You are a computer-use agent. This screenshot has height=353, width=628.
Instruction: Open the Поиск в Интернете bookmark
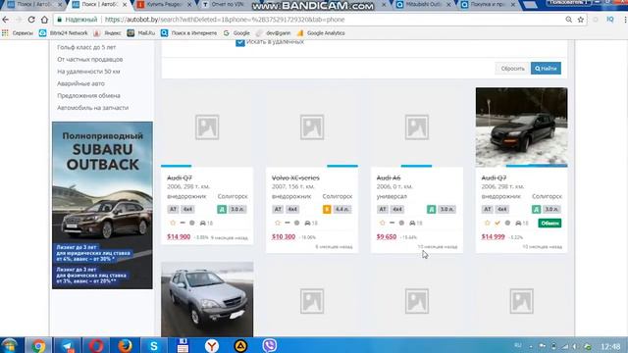(189, 33)
